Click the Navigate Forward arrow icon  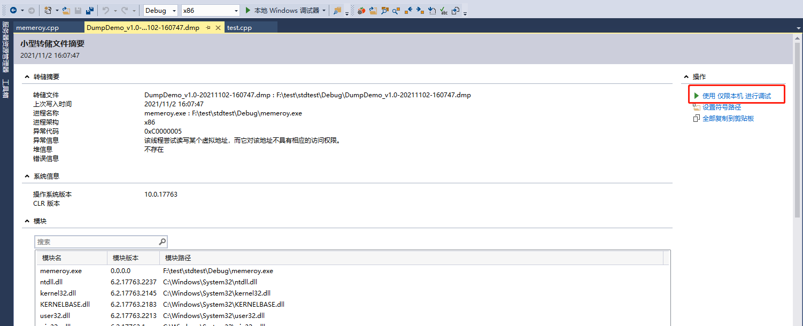tap(31, 10)
